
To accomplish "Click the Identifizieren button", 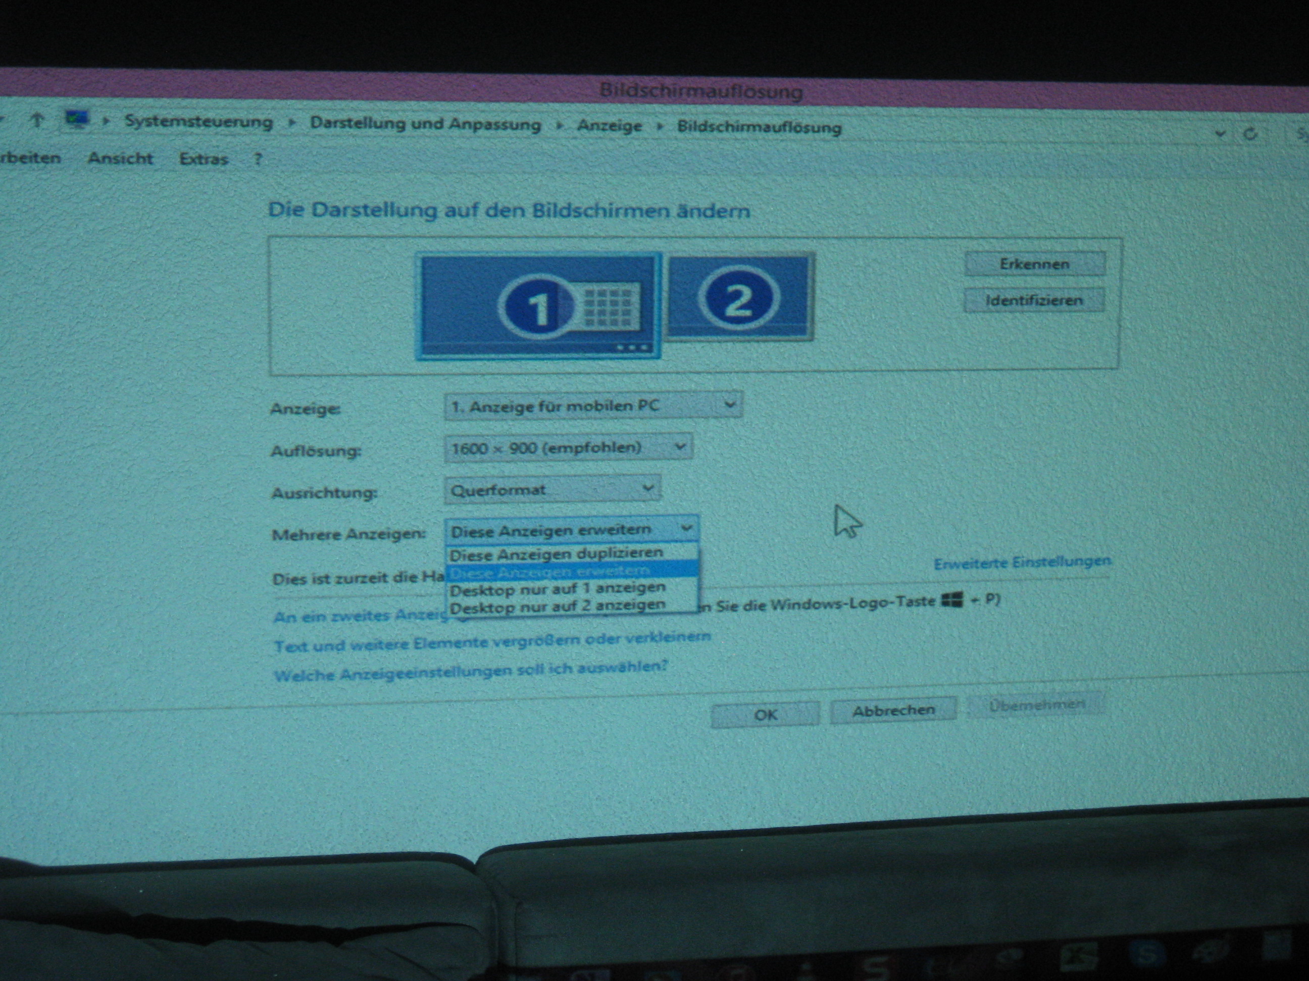I will point(1034,300).
